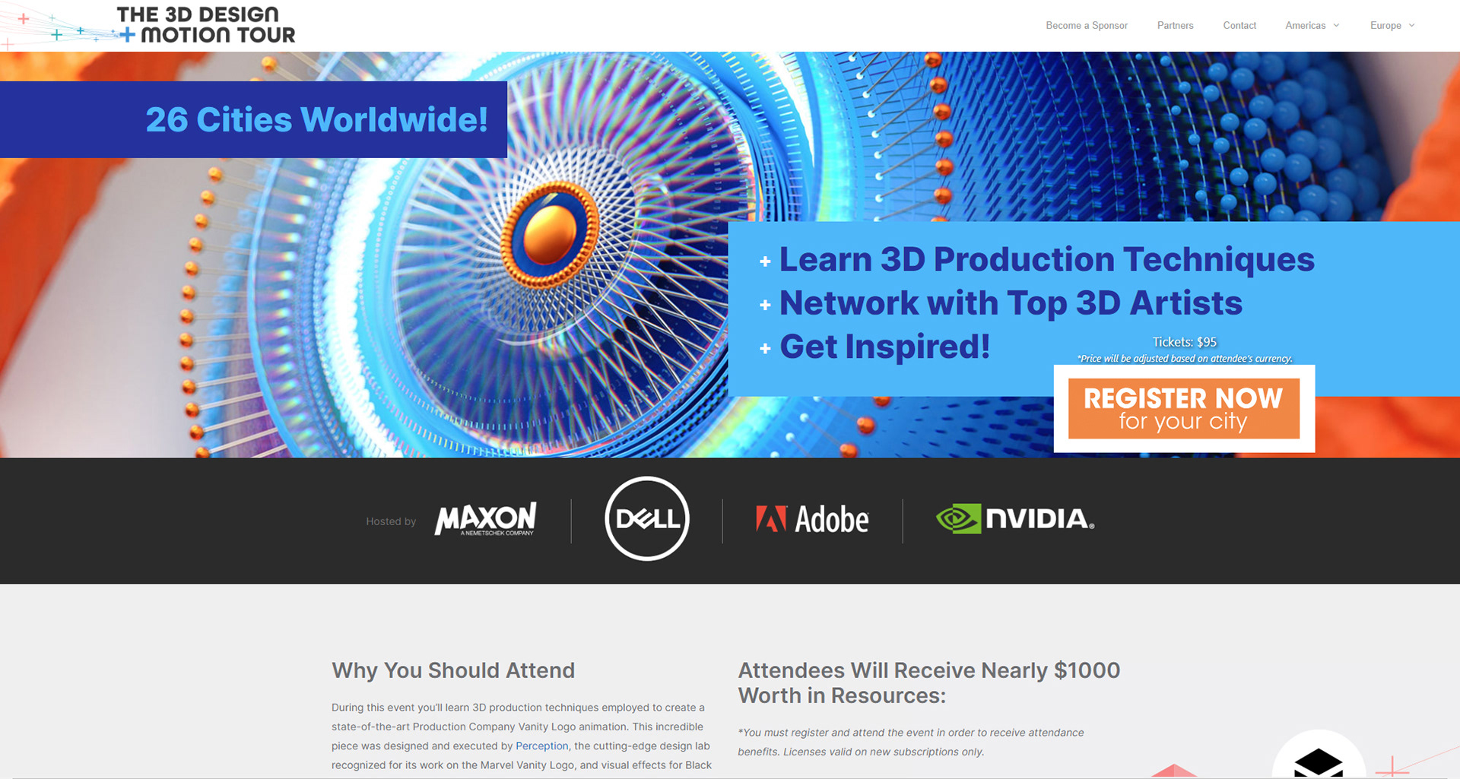
Task: Go to the Partners menu item
Action: point(1175,26)
